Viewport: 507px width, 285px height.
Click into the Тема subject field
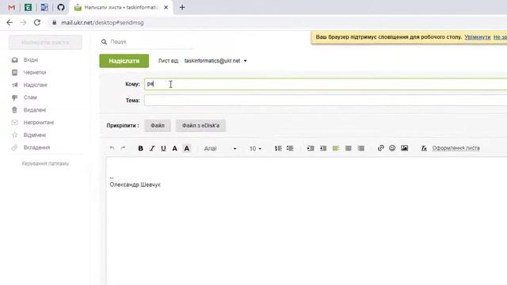(x=326, y=101)
